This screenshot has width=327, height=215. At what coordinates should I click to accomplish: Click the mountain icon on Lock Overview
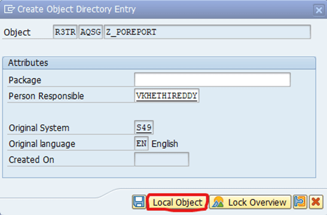tap(218, 202)
